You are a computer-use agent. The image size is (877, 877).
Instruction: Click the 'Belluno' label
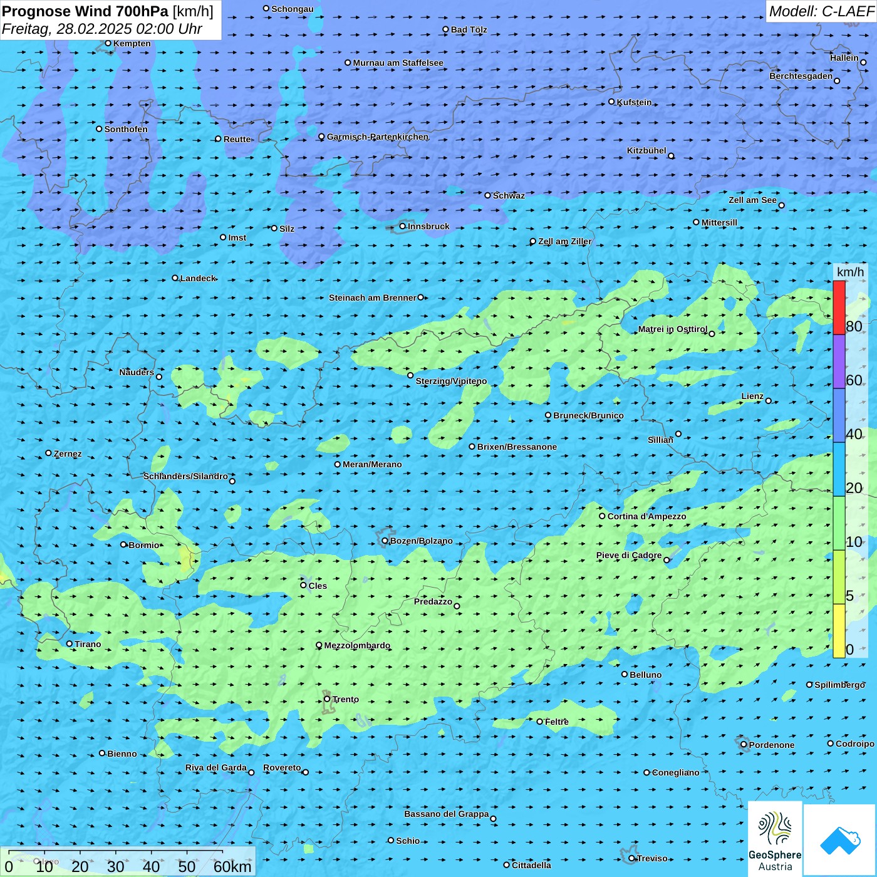[x=645, y=675]
